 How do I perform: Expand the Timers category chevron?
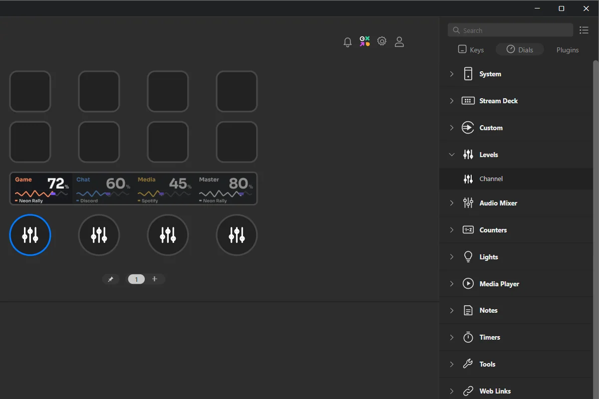452,337
